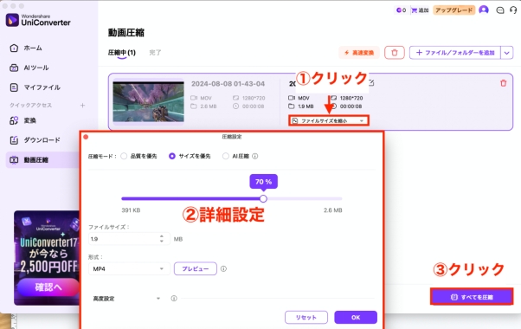
Task: Open the 変換 converter tool
Action: tap(23, 120)
